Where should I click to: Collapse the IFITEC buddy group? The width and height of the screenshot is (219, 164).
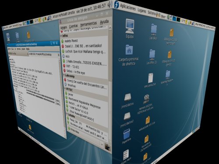(x=65, y=88)
